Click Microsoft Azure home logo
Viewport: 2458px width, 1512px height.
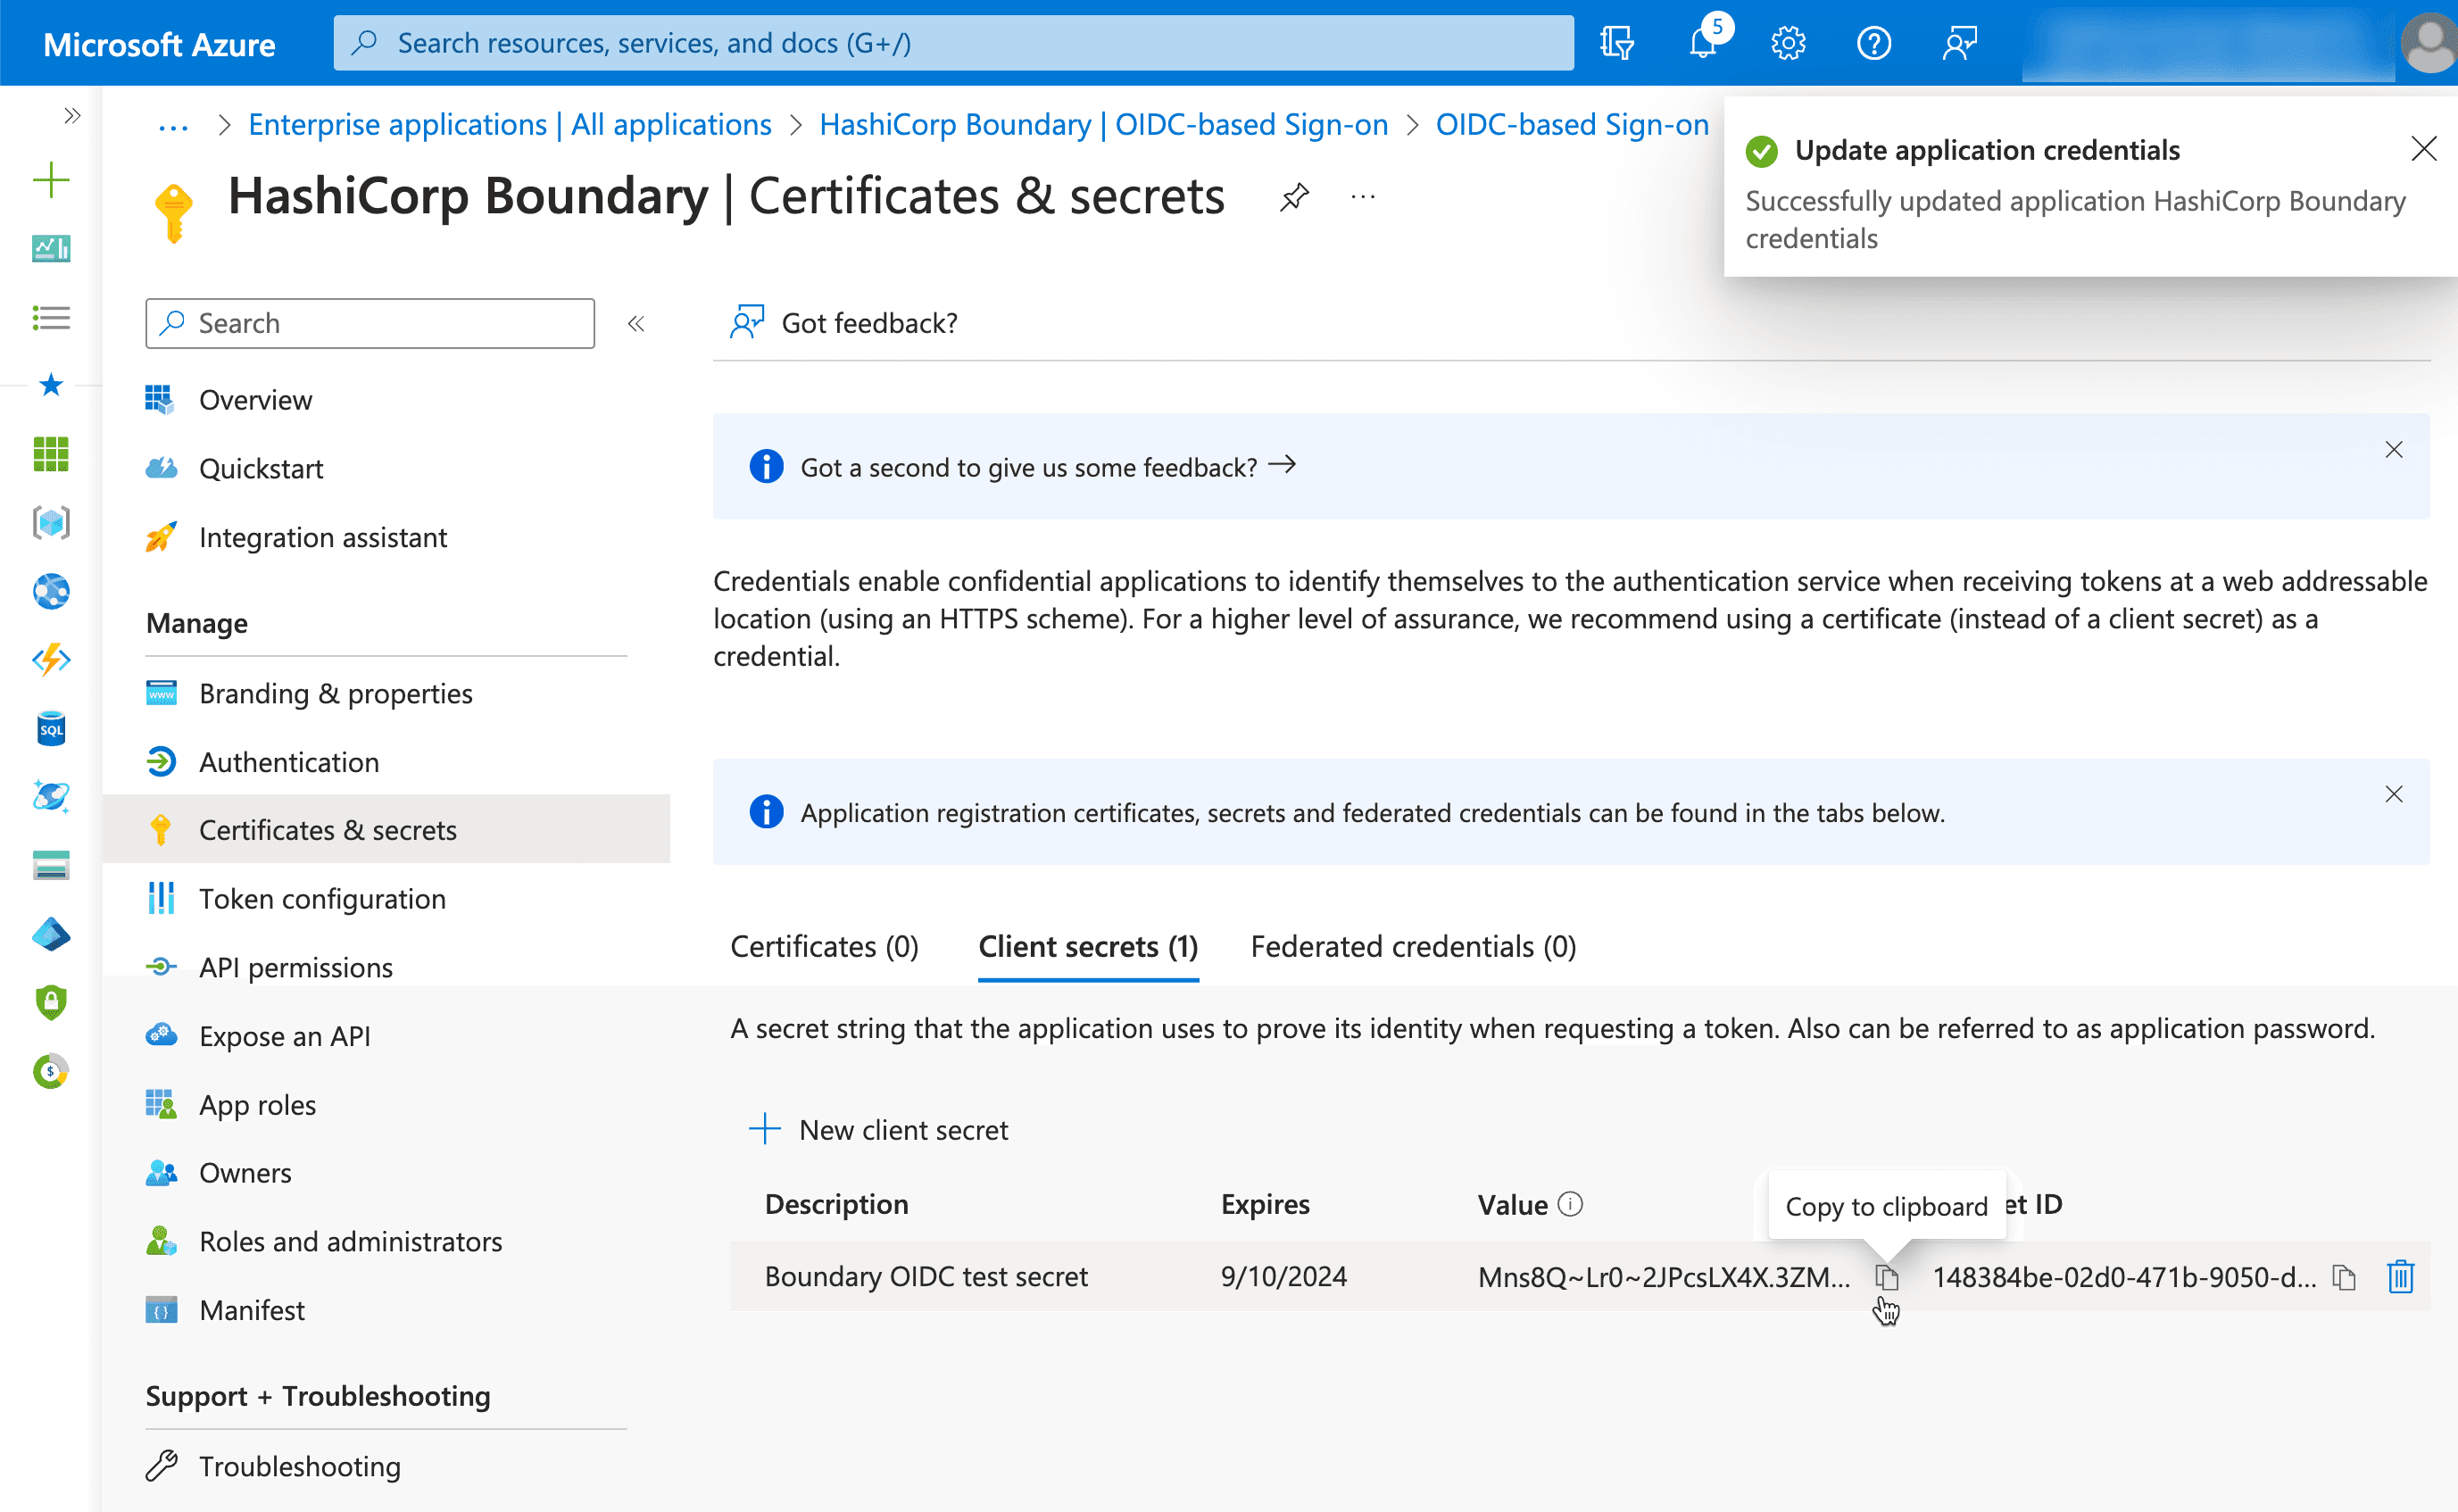tap(159, 44)
